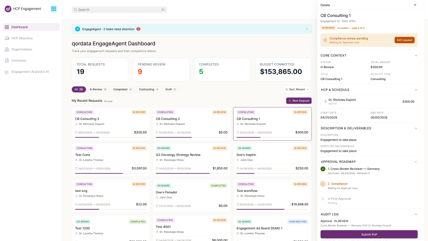
Task: Click the calendar icon on CB Consulting 3 card
Action: pyautogui.click(x=76, y=133)
